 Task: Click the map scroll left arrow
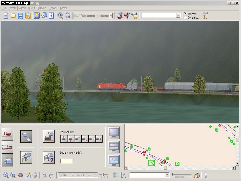point(126,168)
